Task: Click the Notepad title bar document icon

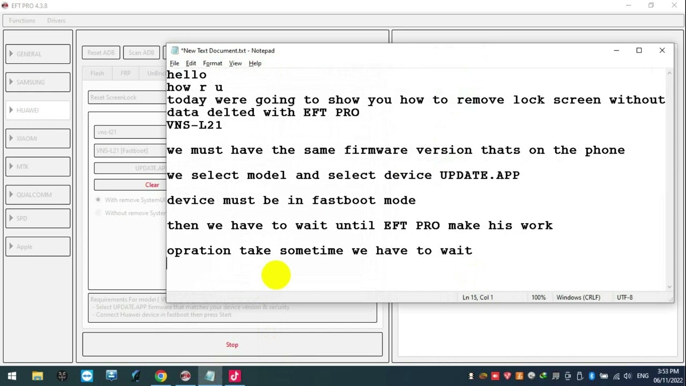Action: click(x=175, y=50)
